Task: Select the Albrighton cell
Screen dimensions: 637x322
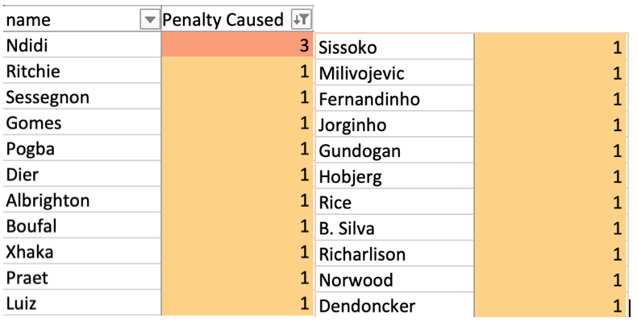Action: coord(82,200)
